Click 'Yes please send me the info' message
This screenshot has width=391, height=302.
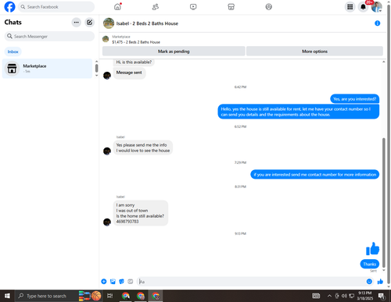tap(142, 145)
